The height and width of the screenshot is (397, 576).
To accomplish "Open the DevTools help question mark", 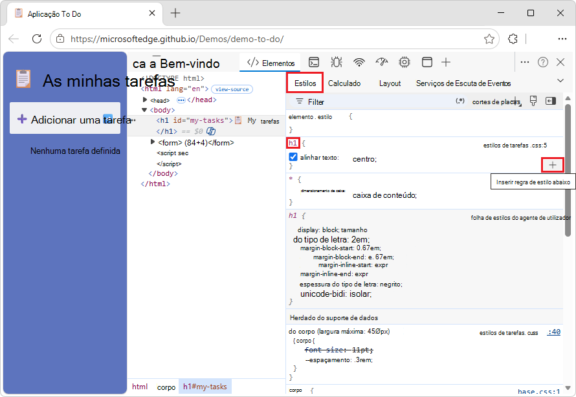I will (542, 62).
